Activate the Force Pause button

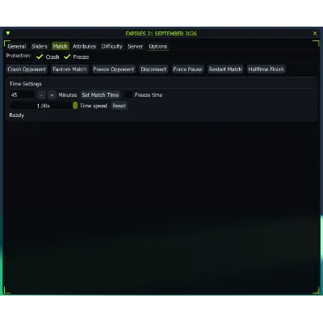[187, 69]
